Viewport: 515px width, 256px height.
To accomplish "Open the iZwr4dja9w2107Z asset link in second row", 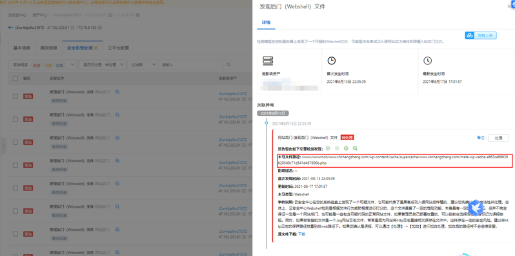I will (x=232, y=117).
